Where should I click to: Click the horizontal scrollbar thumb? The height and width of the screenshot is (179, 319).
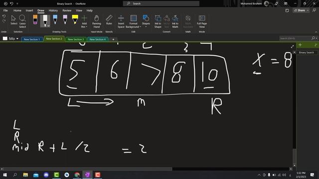pyautogui.click(x=88, y=169)
